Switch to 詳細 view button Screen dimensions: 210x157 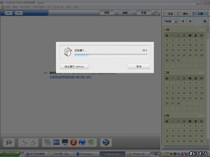(x=143, y=13)
